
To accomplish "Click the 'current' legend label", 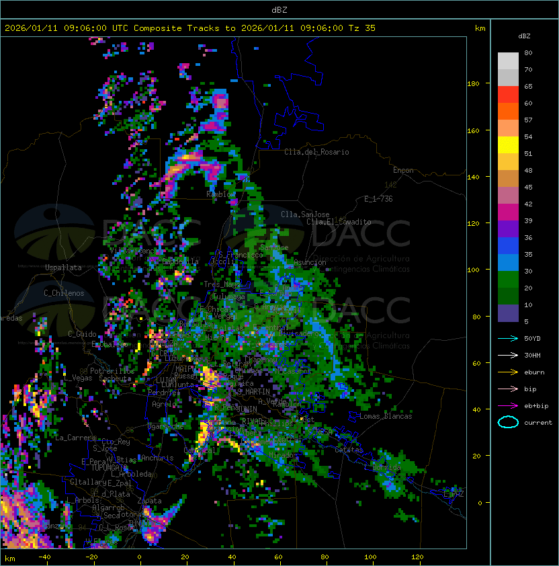I will click(x=538, y=423).
